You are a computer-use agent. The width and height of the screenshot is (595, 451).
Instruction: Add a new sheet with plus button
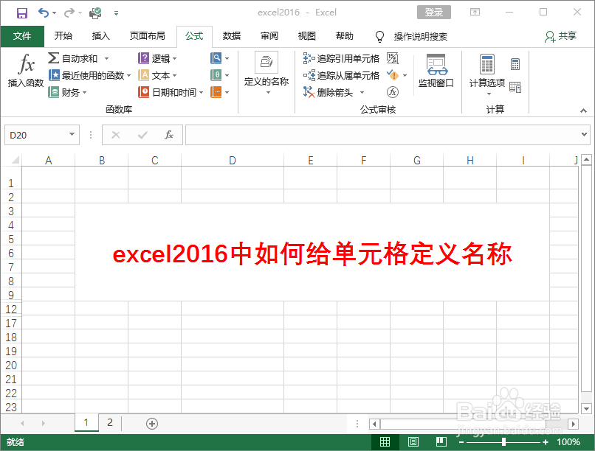click(152, 423)
